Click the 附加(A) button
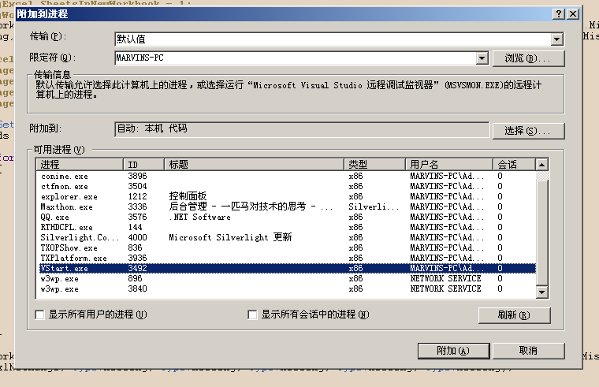The width and height of the screenshot is (599, 387). click(453, 351)
